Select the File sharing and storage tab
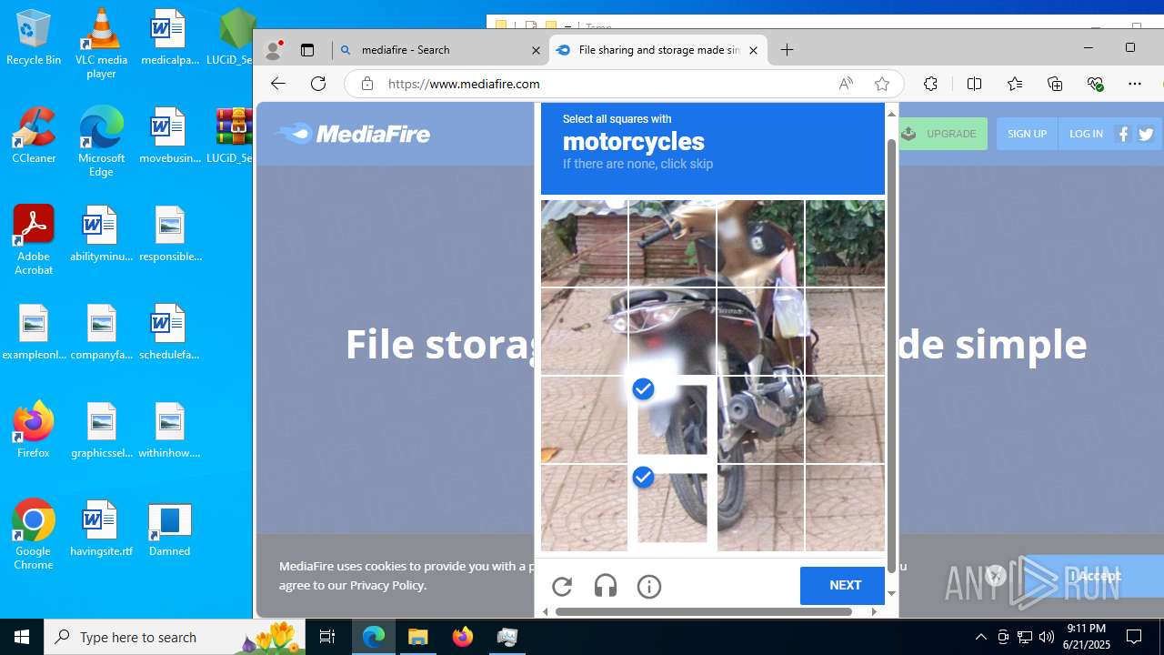Screen dimensions: 1164x655 click(657, 50)
